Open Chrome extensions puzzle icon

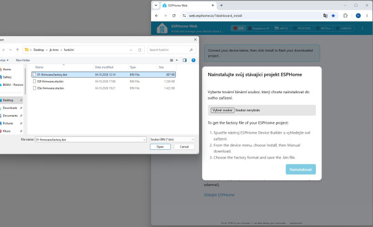[x=346, y=16]
